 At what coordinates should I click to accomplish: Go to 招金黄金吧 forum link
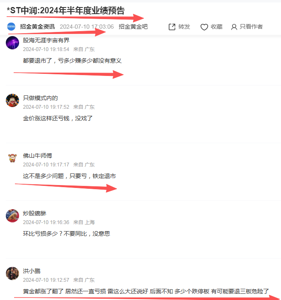point(133,27)
